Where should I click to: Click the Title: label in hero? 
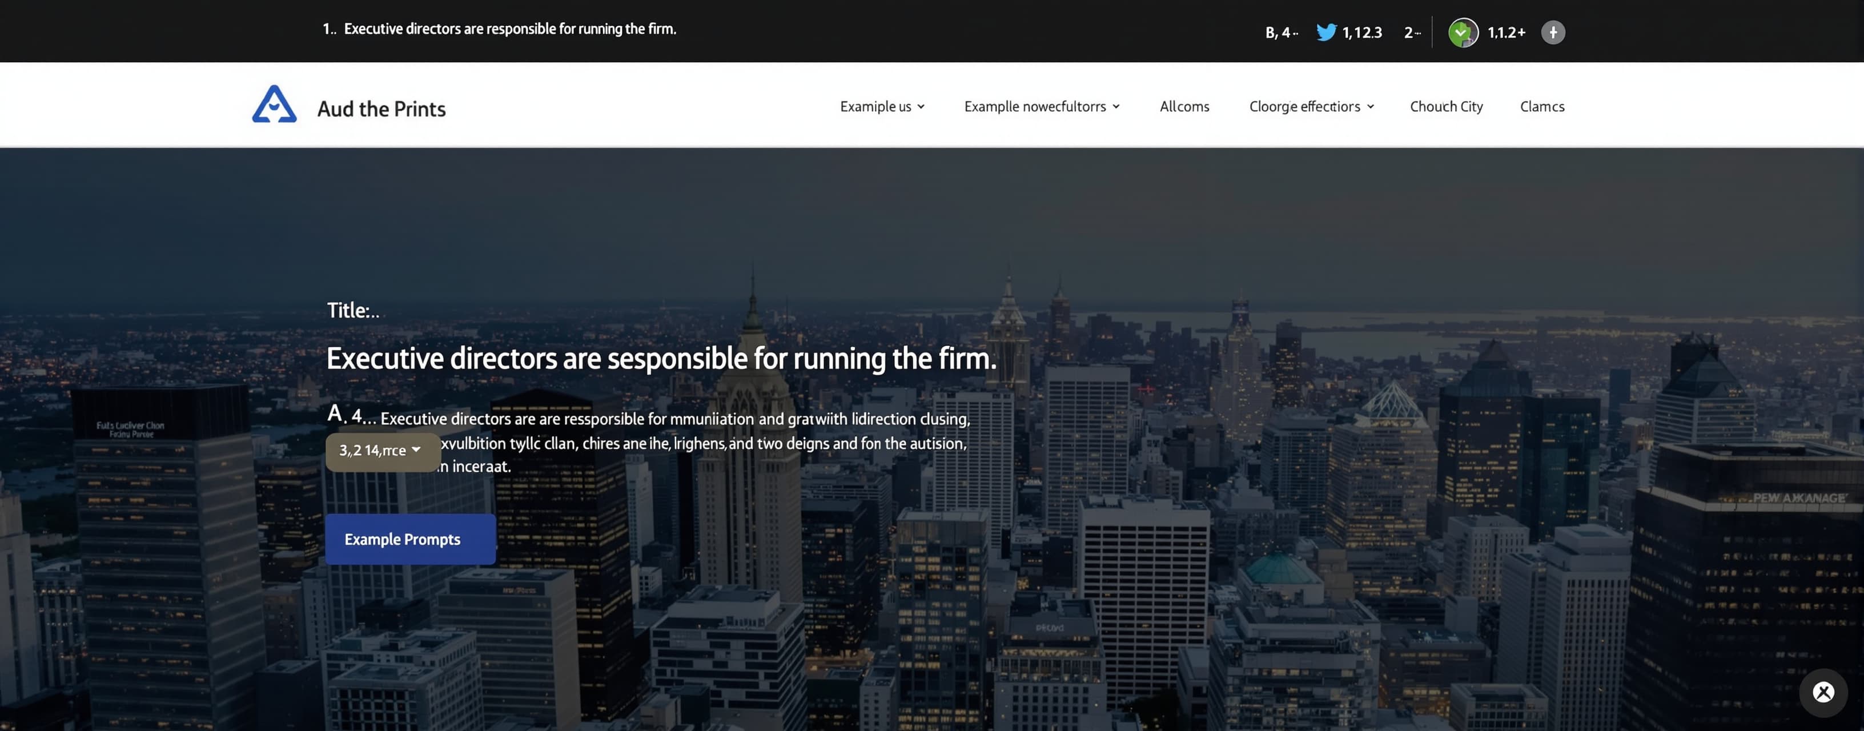coord(353,311)
